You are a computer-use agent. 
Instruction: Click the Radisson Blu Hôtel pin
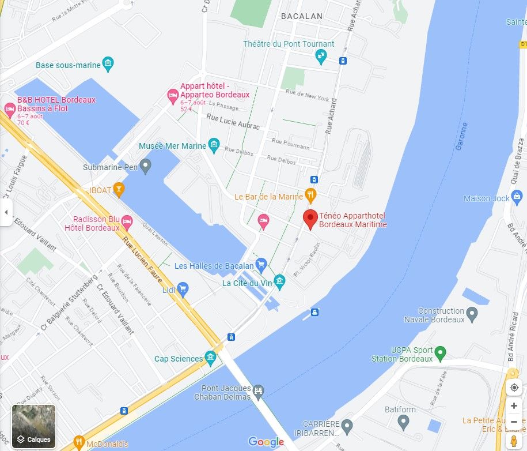pos(127,223)
